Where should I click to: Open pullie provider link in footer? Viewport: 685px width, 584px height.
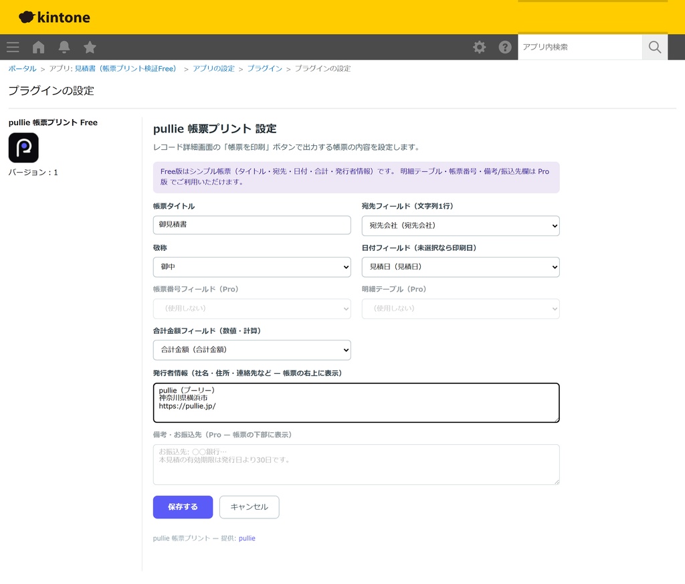(247, 538)
